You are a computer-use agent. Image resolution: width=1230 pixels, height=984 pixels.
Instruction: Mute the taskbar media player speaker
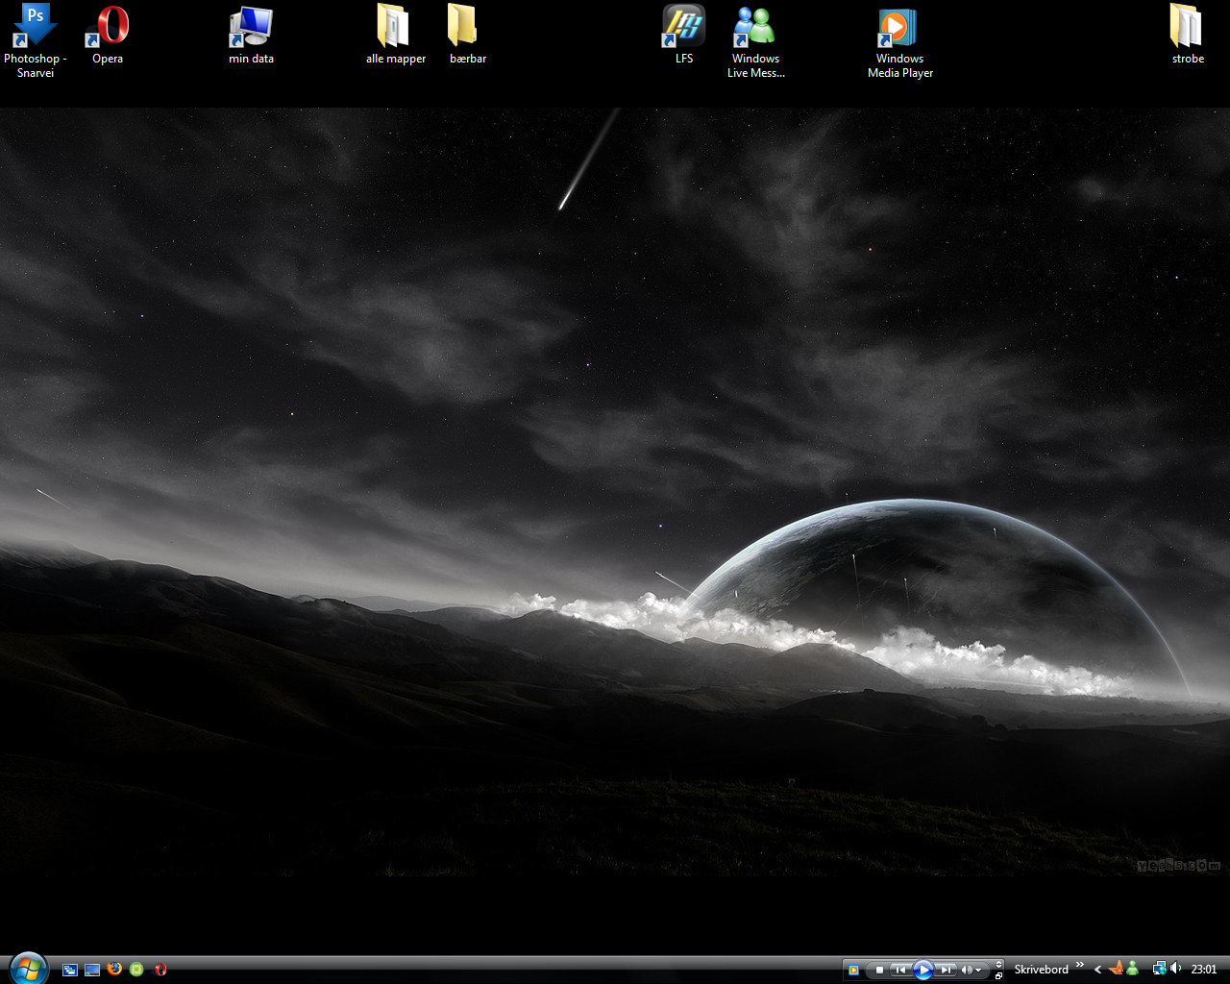click(966, 970)
